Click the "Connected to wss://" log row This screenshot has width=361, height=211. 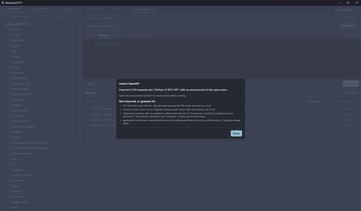[x=222, y=125]
